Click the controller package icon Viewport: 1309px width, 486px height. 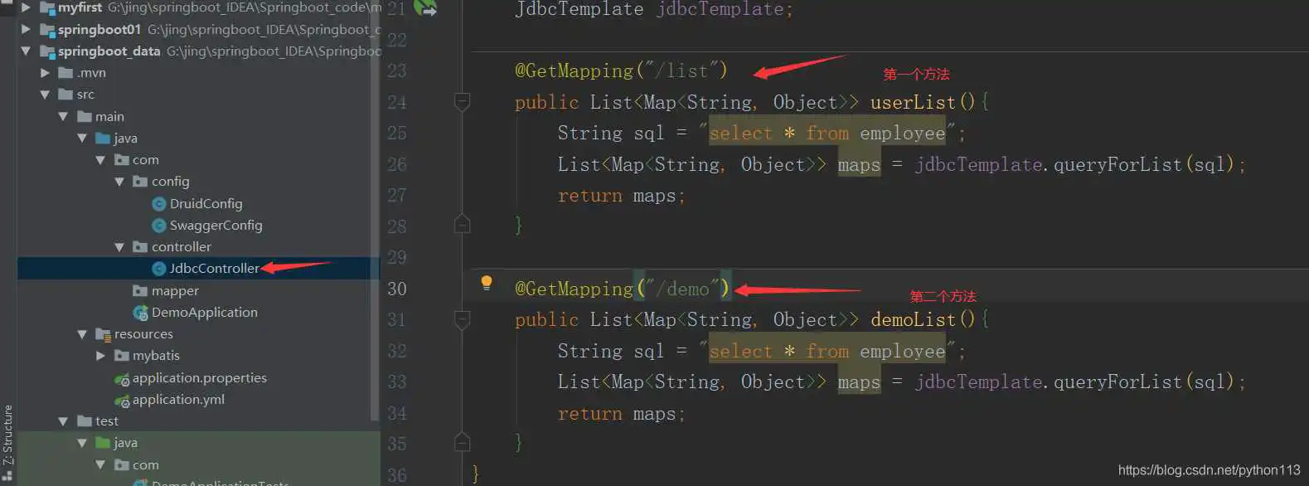click(140, 247)
